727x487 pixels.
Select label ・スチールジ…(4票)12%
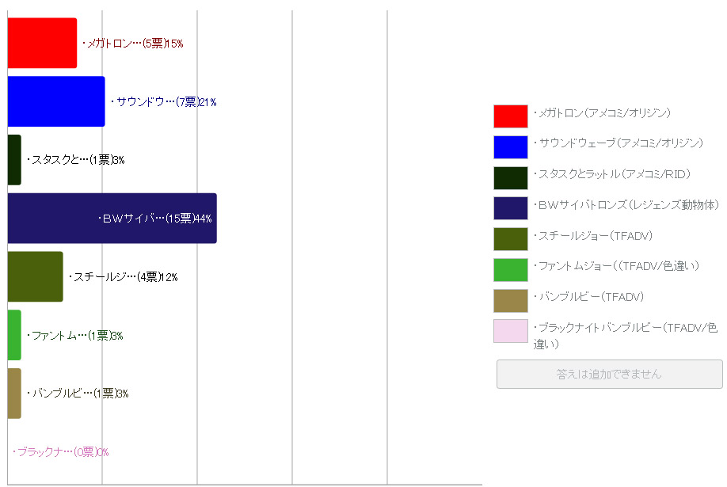(123, 277)
